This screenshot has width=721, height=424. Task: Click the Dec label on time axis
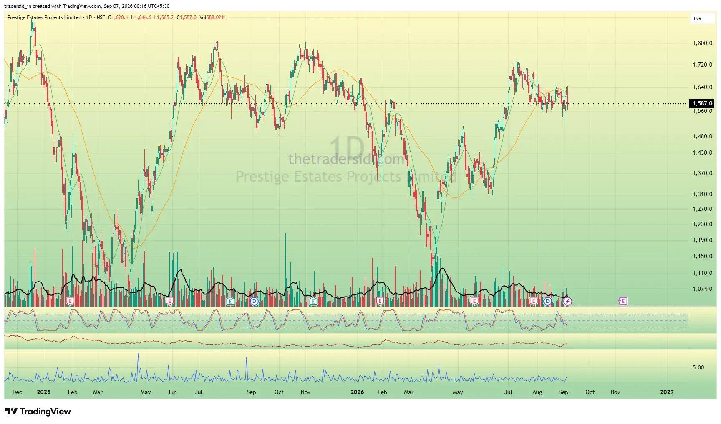tap(17, 392)
